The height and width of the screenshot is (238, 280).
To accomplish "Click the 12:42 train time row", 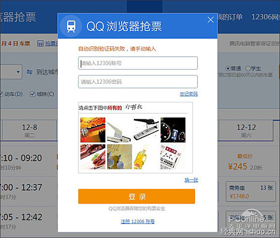I will click(21, 217).
